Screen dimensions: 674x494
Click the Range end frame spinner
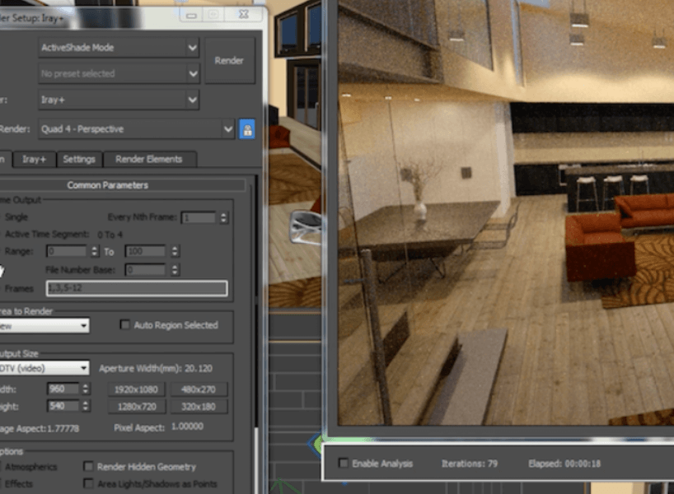pos(175,251)
